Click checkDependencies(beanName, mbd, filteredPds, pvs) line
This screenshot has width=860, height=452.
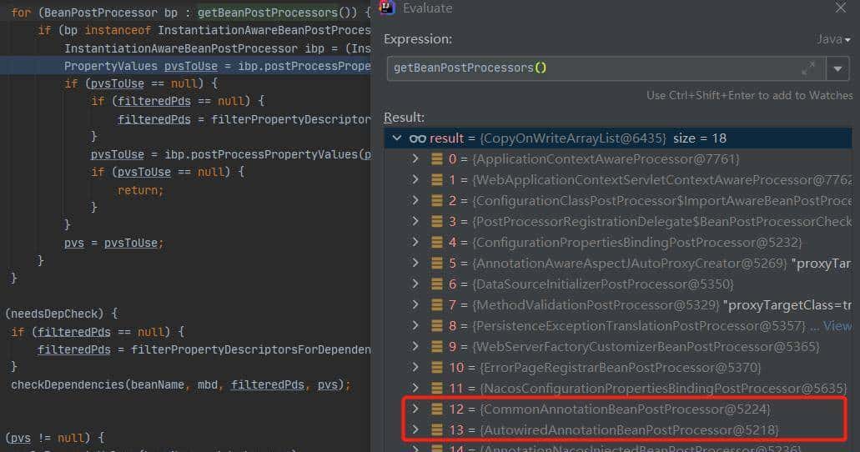(x=180, y=385)
